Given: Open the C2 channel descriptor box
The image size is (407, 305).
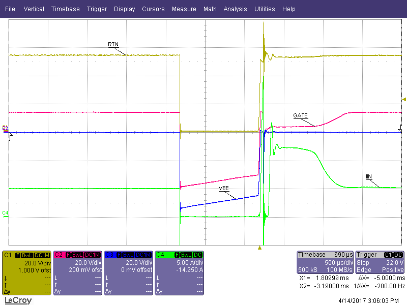Looking at the screenshot, I should point(78,273).
